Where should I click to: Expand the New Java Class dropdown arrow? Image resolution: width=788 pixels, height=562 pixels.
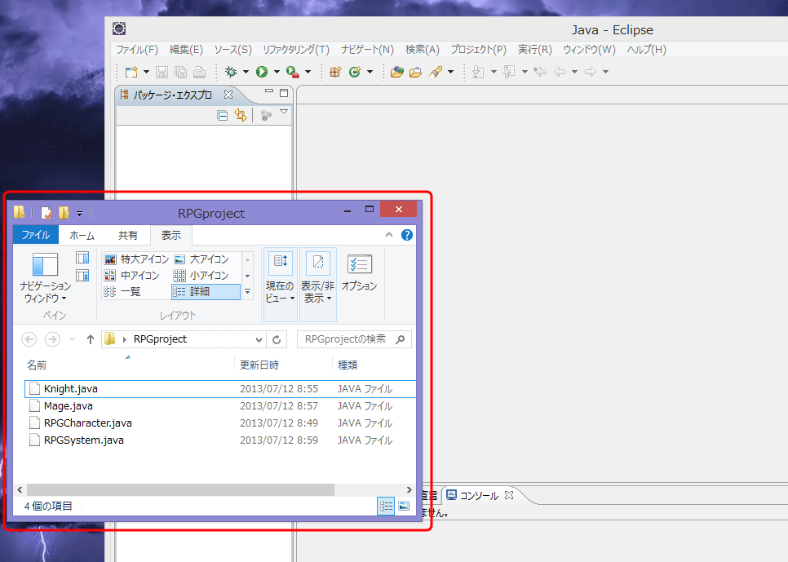coord(370,72)
